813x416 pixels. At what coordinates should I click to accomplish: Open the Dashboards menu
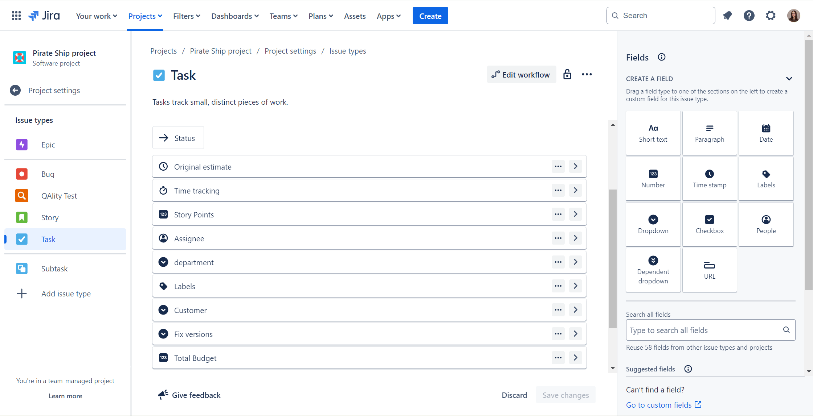click(x=235, y=16)
